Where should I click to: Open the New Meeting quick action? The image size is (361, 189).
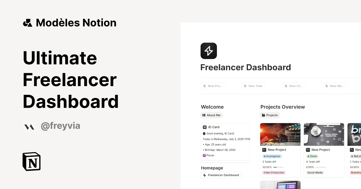click(335, 86)
